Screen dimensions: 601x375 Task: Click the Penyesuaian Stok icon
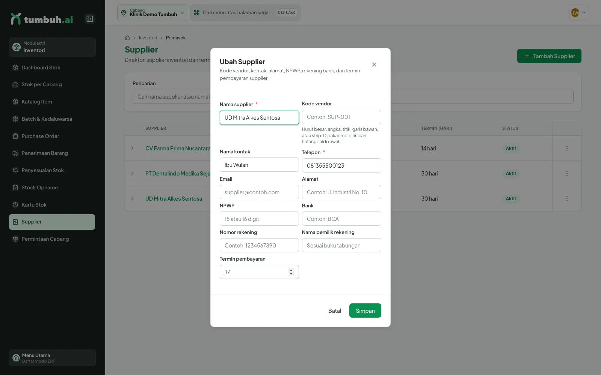[15, 170]
